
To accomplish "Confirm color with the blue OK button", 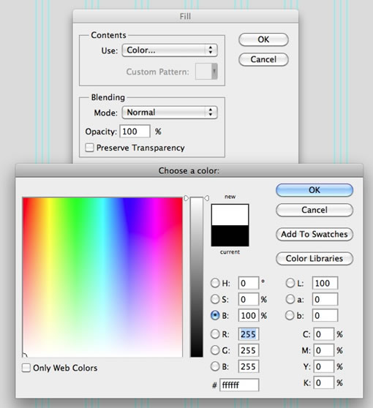I will tap(314, 190).
